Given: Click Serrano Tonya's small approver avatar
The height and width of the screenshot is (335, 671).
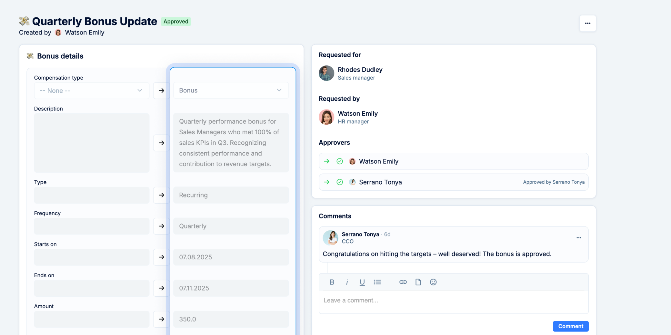Looking at the screenshot, I should (352, 182).
